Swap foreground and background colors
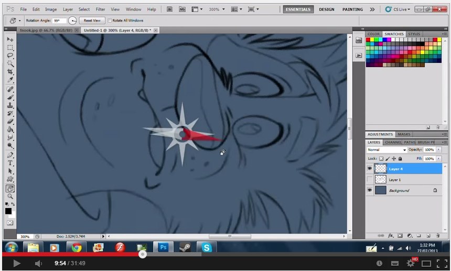 pyautogui.click(x=13, y=204)
